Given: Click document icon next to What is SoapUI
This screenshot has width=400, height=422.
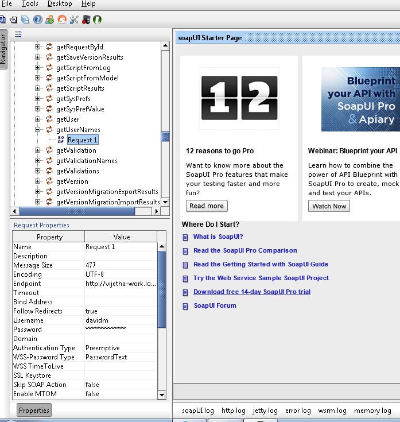Looking at the screenshot, I should pyautogui.click(x=185, y=237).
